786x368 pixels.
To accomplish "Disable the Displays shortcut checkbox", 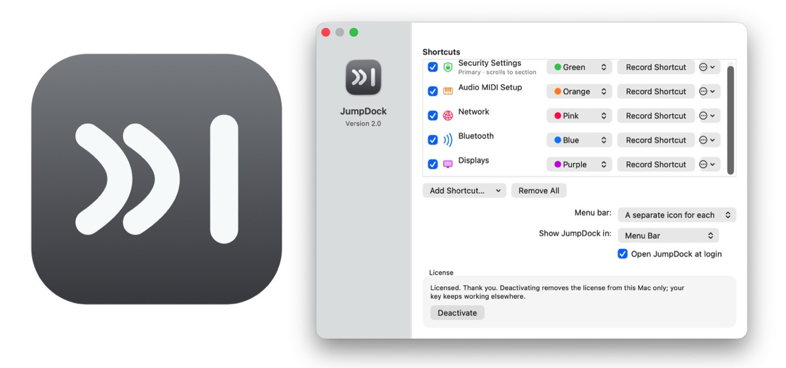I will coord(433,164).
